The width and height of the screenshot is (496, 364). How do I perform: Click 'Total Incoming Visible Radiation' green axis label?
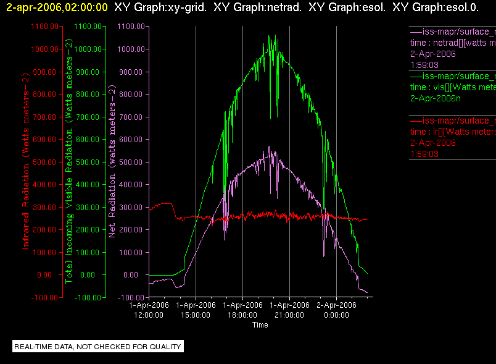point(68,161)
